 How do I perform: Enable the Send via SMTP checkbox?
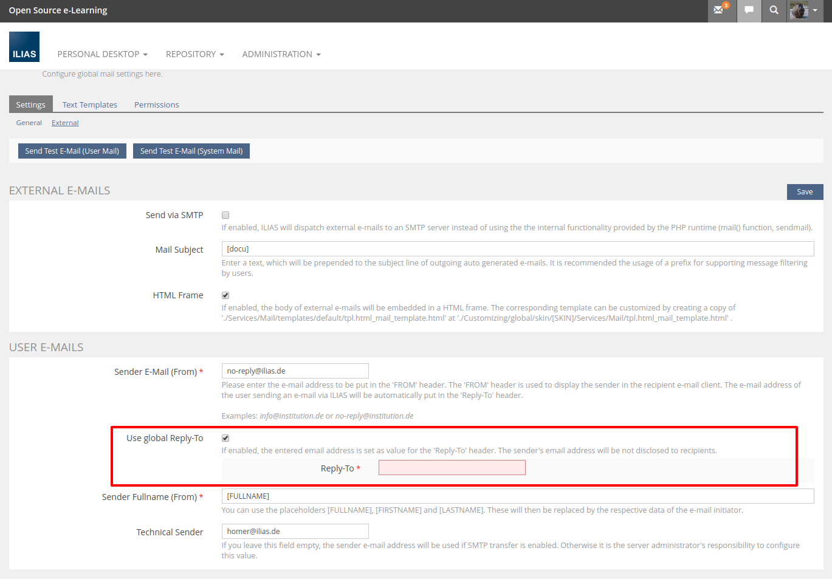click(225, 215)
